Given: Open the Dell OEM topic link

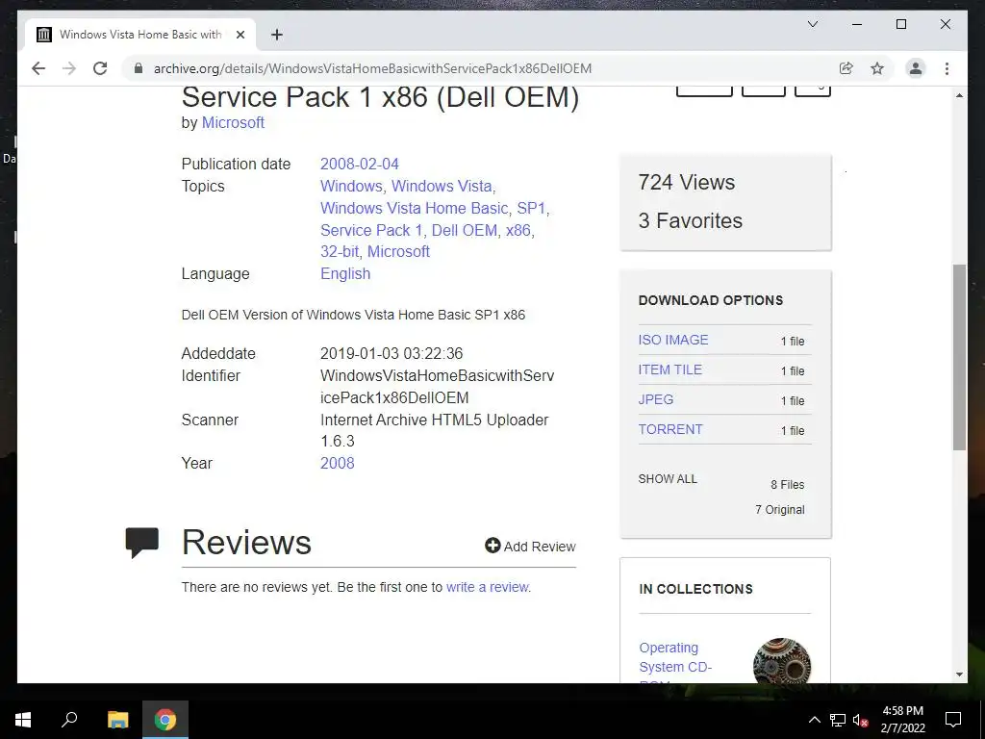Looking at the screenshot, I should tap(465, 230).
